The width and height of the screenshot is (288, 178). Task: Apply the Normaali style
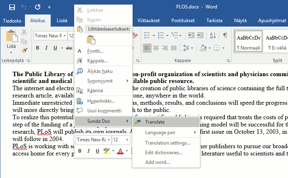(x=249, y=41)
